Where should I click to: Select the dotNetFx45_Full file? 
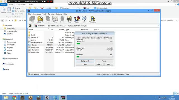tap(37, 42)
